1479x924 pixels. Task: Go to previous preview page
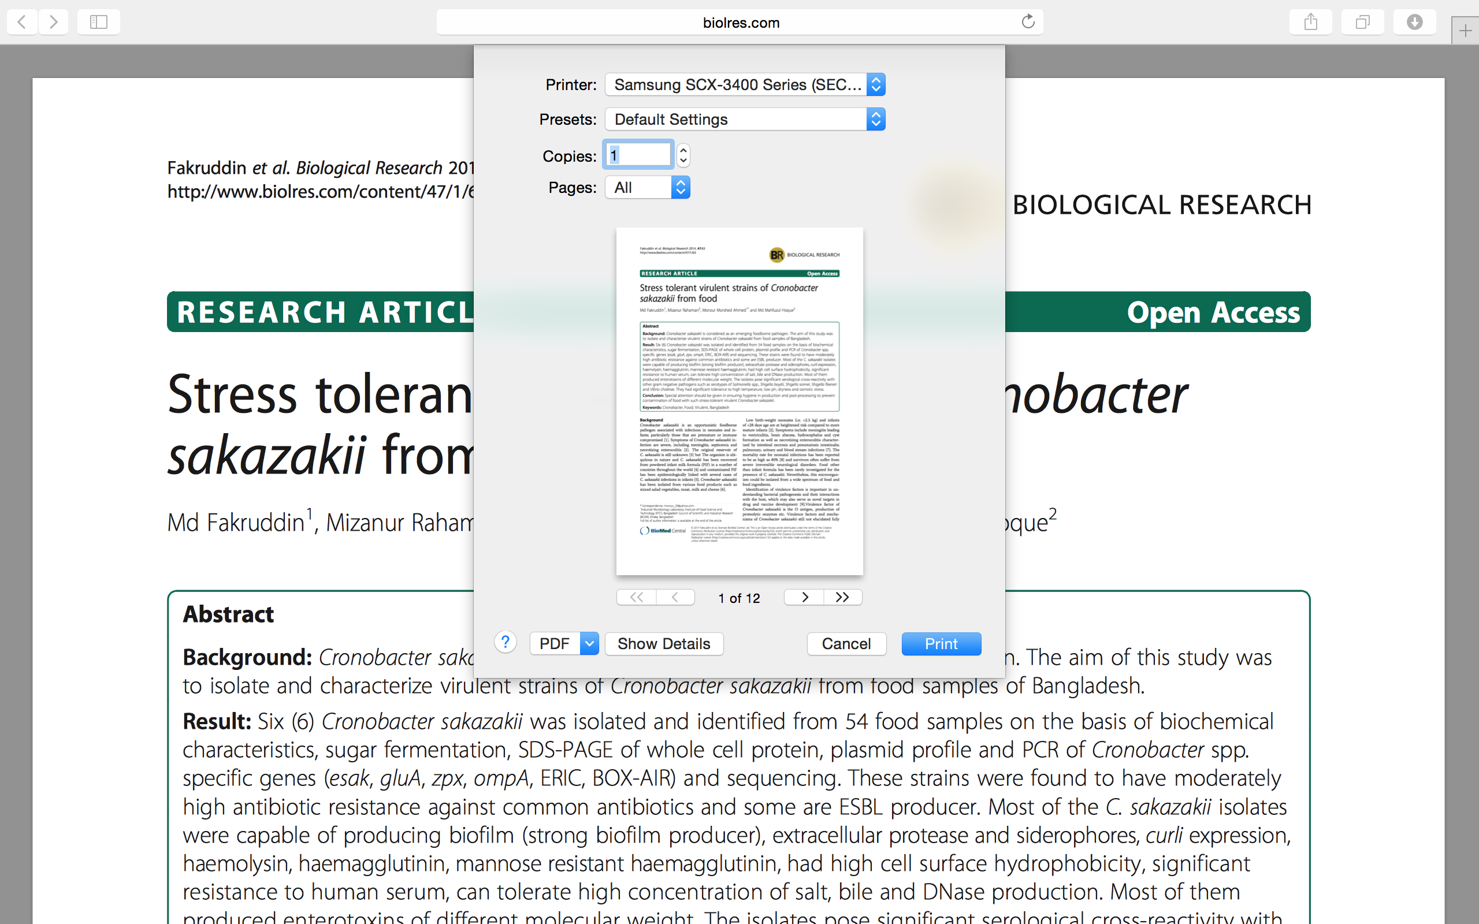(x=675, y=597)
